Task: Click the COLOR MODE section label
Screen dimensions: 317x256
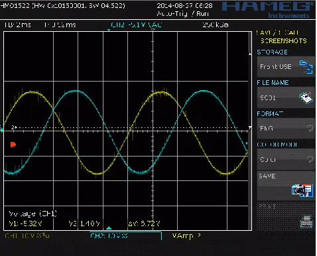Action: click(277, 145)
